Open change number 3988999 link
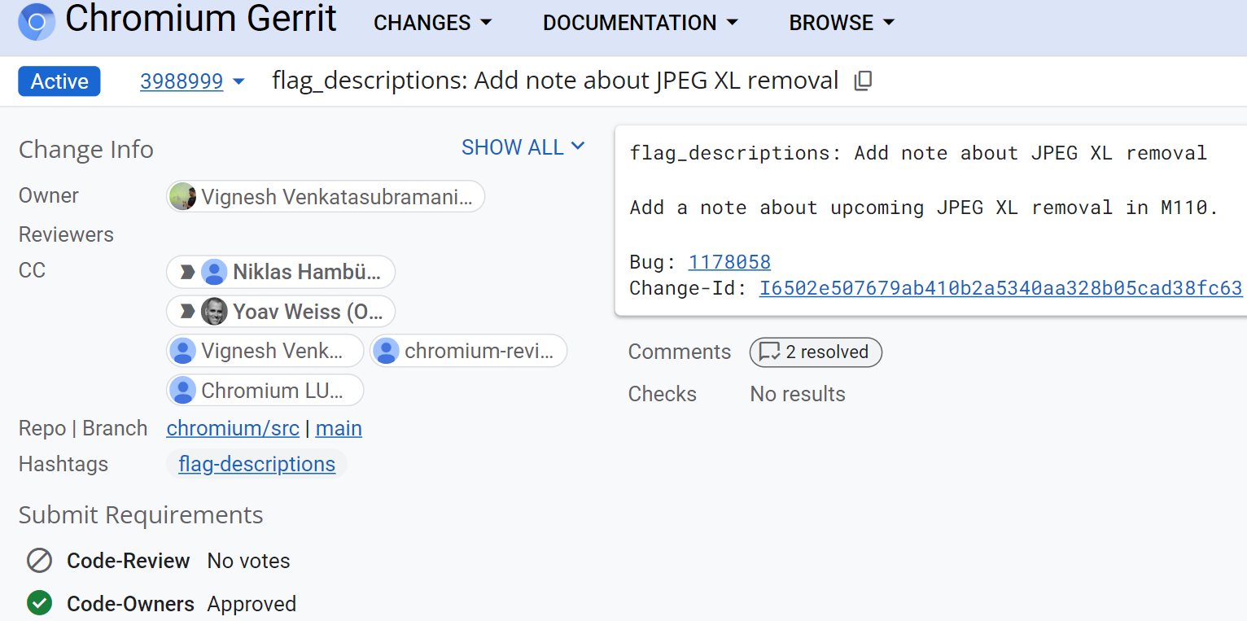The image size is (1247, 621). pyautogui.click(x=182, y=81)
